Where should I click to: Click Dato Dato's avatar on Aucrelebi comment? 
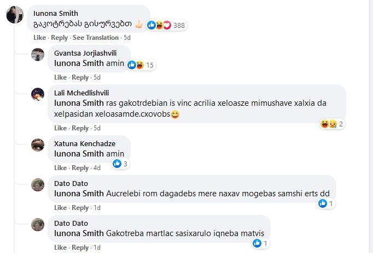[38, 184]
